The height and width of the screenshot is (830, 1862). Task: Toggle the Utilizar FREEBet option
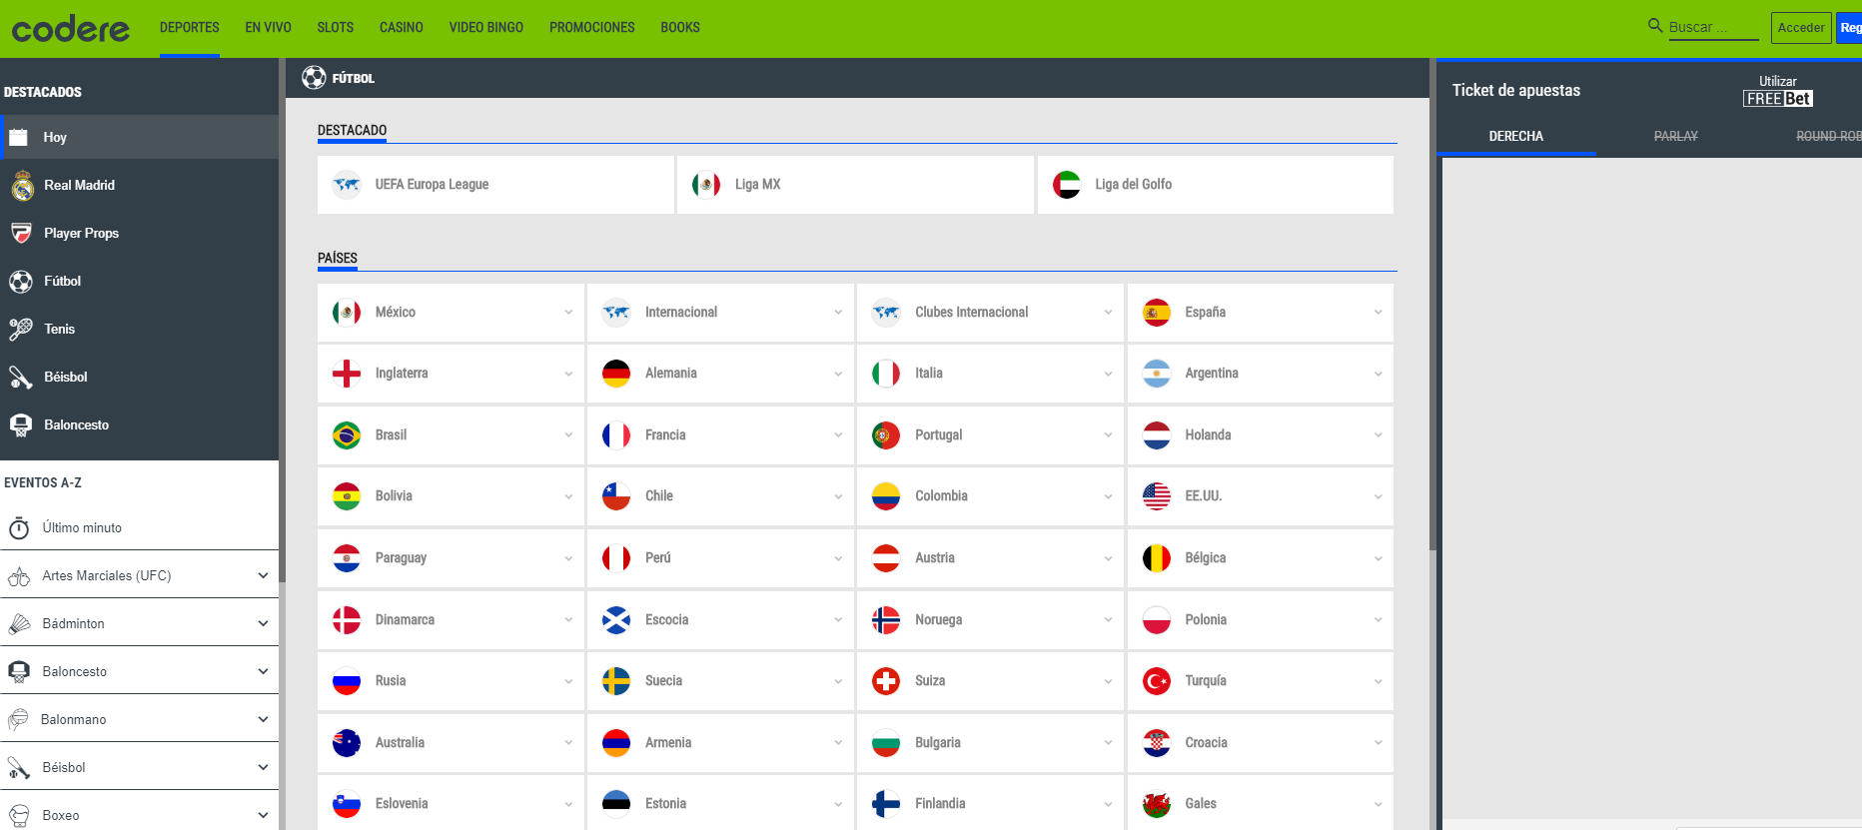1778,91
